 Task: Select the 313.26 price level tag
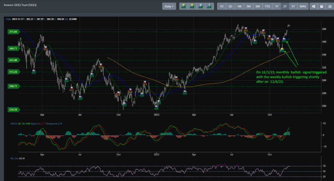[x=13, y=72]
